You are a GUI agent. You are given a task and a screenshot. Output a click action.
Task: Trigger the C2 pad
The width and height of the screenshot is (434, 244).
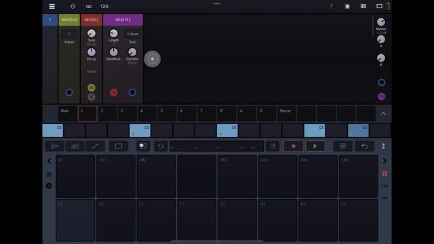[75, 220]
